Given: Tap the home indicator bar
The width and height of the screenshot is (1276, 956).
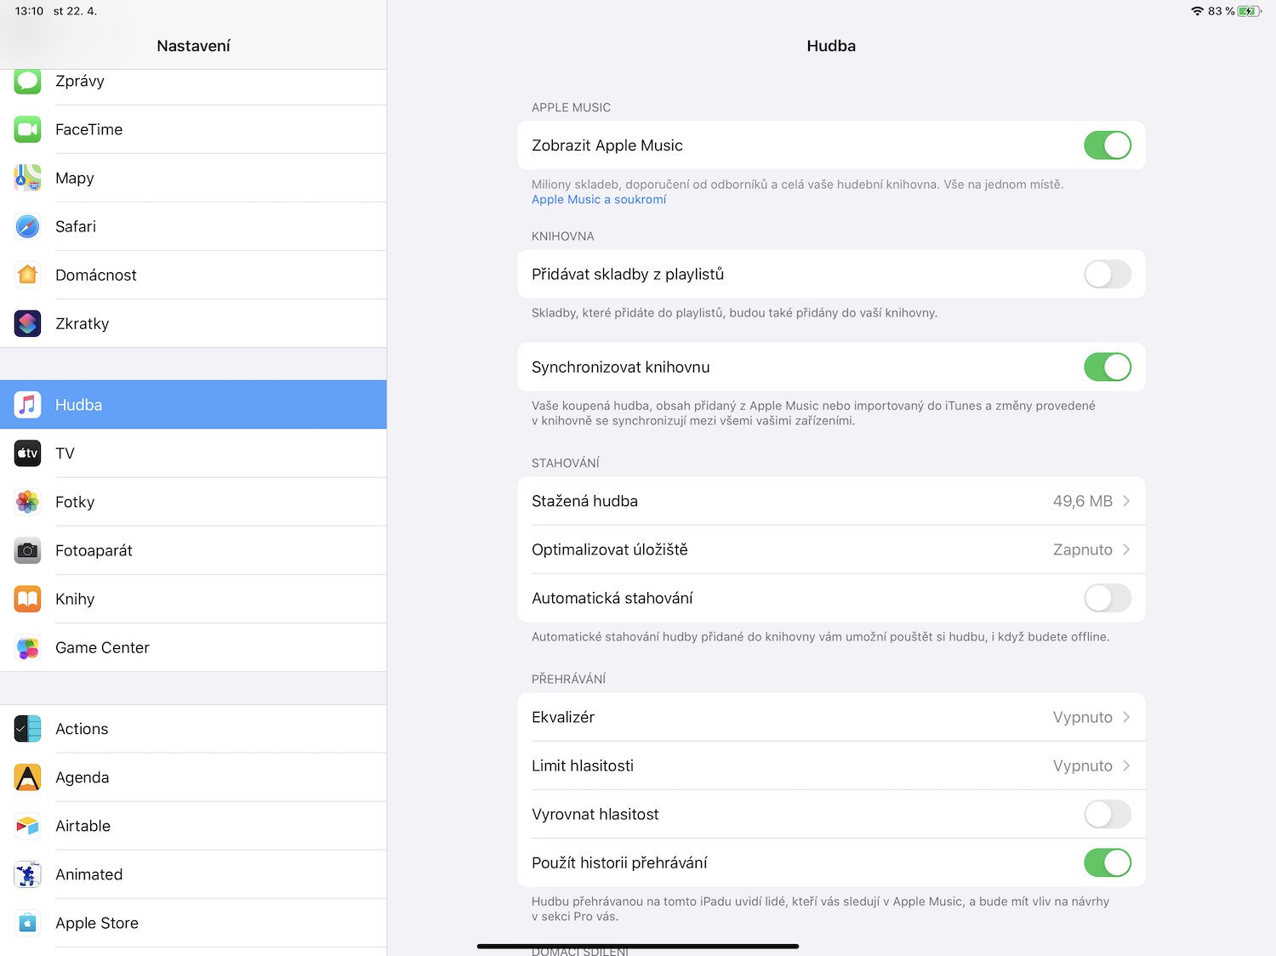Looking at the screenshot, I should click(638, 946).
